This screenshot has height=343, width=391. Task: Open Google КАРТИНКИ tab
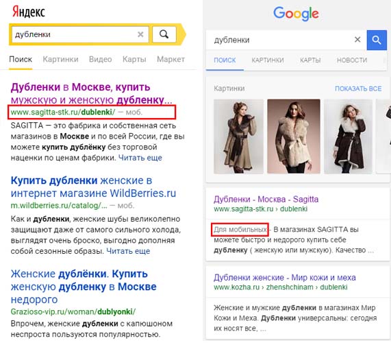tap(268, 60)
